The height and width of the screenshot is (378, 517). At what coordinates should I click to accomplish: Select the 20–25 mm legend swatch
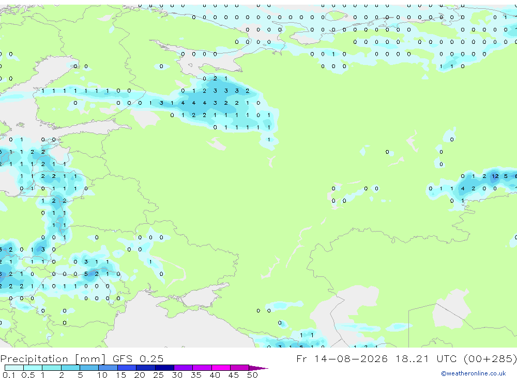point(145,368)
